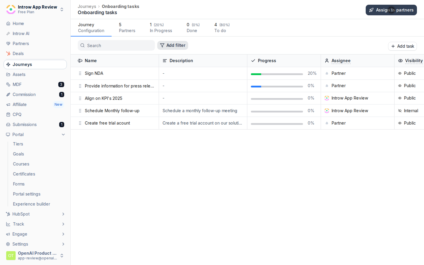The height and width of the screenshot is (265, 424).
Task: Expand the Settings sidebar section
Action: 63,244
